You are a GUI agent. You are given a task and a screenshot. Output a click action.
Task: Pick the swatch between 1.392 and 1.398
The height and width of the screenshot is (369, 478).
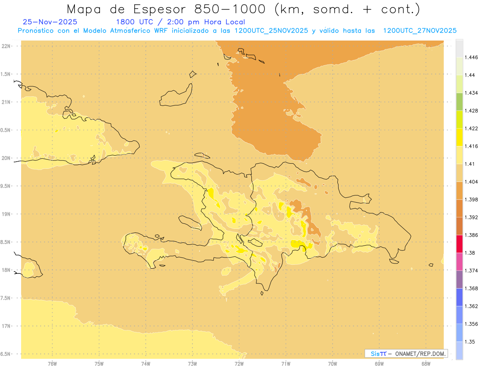459,208
